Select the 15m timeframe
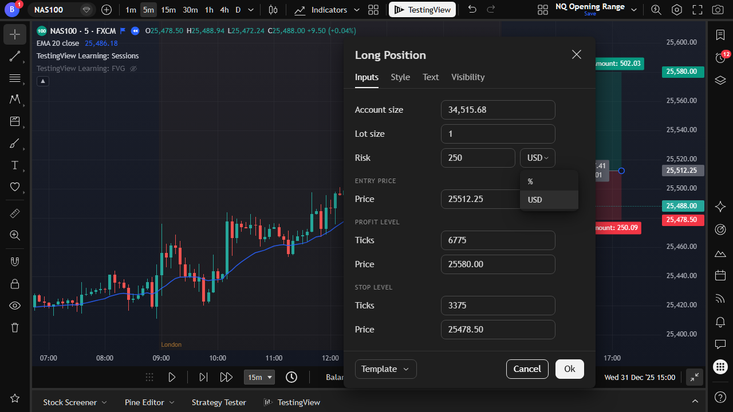The height and width of the screenshot is (412, 733). (x=168, y=10)
